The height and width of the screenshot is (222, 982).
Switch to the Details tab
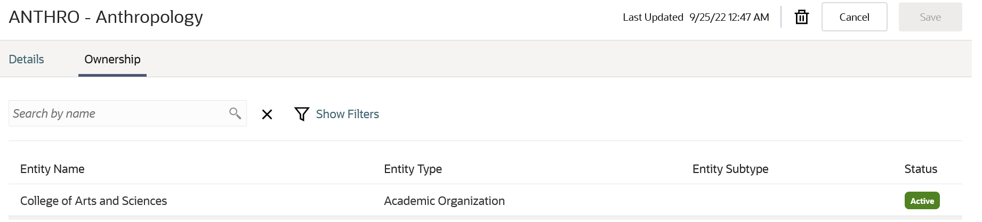[x=27, y=59]
